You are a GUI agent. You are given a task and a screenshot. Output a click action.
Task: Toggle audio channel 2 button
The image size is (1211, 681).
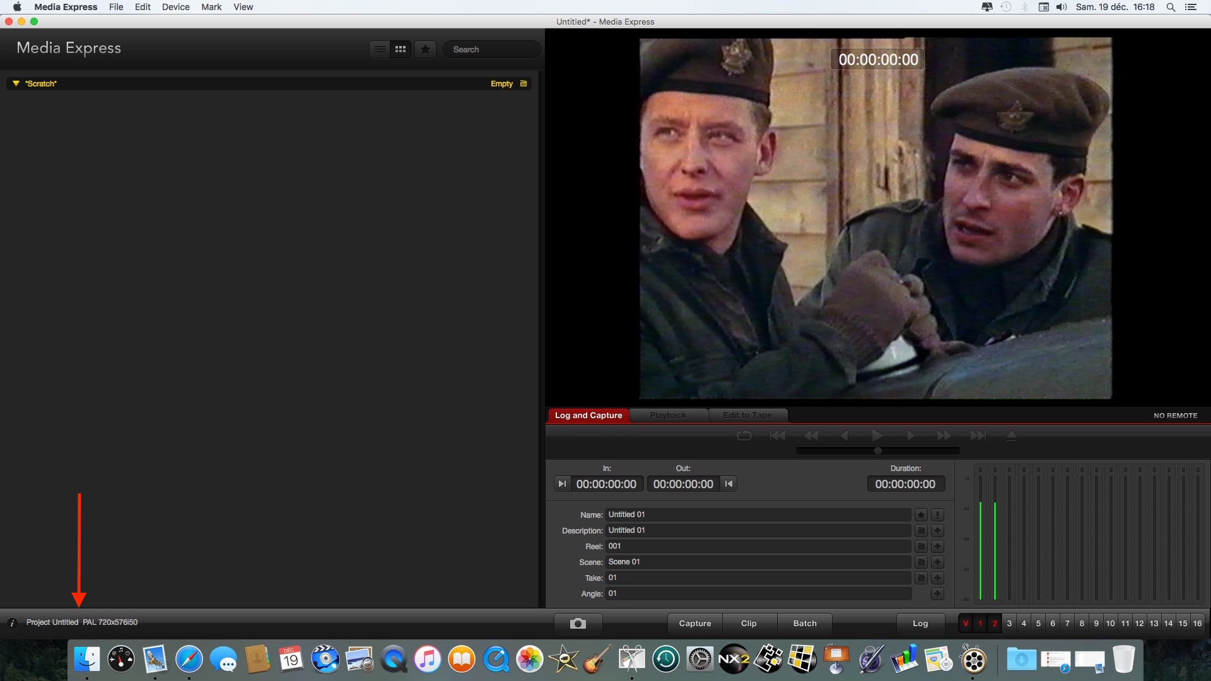[995, 623]
